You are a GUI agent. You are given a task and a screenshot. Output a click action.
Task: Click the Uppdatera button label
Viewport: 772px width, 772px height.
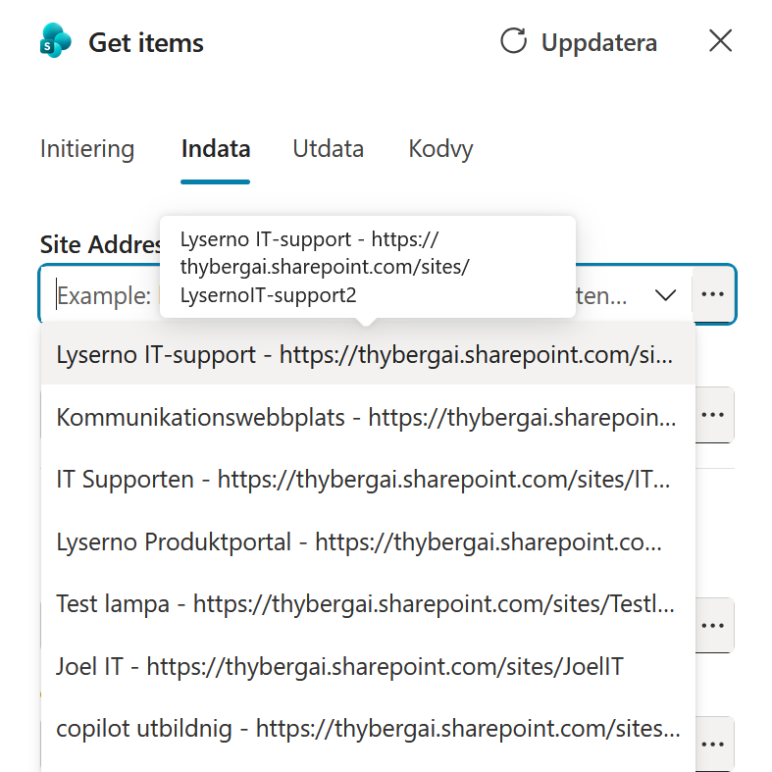(x=598, y=42)
